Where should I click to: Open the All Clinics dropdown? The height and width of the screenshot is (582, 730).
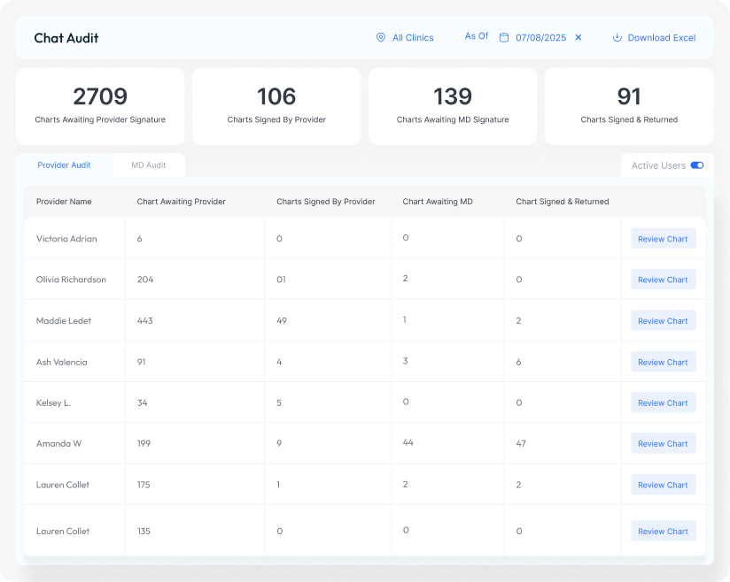pos(413,38)
